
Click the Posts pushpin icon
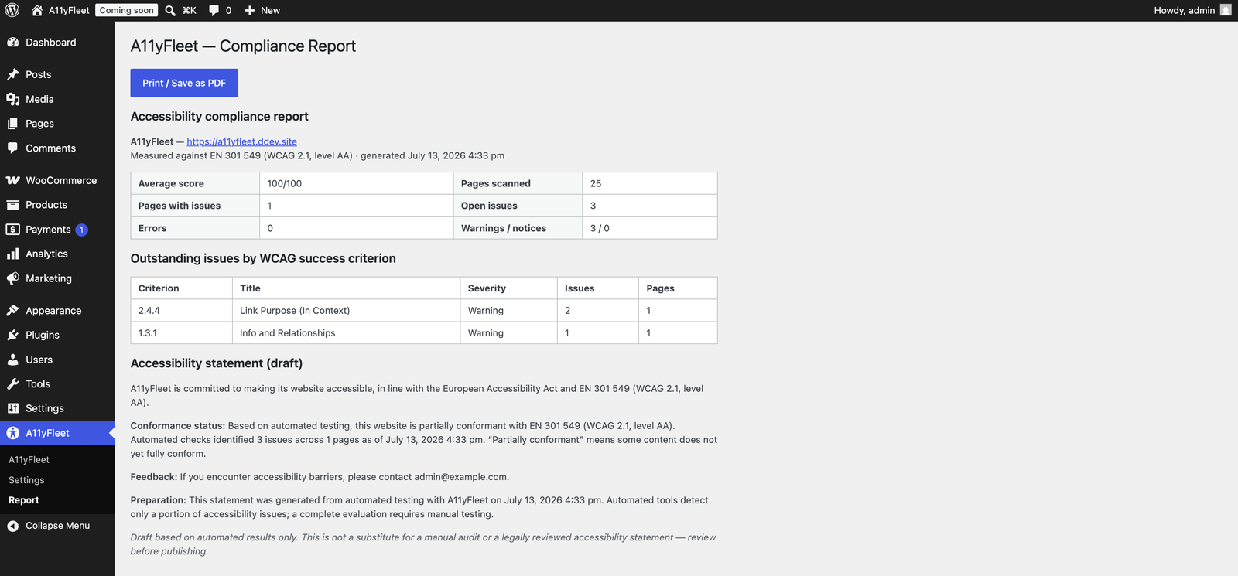[x=13, y=74]
